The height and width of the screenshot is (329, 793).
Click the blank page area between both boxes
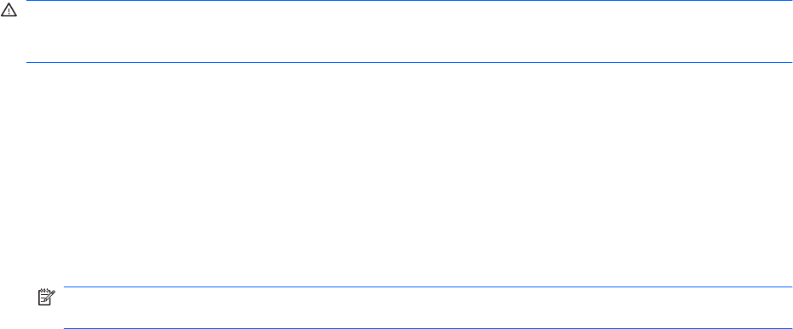397,174
